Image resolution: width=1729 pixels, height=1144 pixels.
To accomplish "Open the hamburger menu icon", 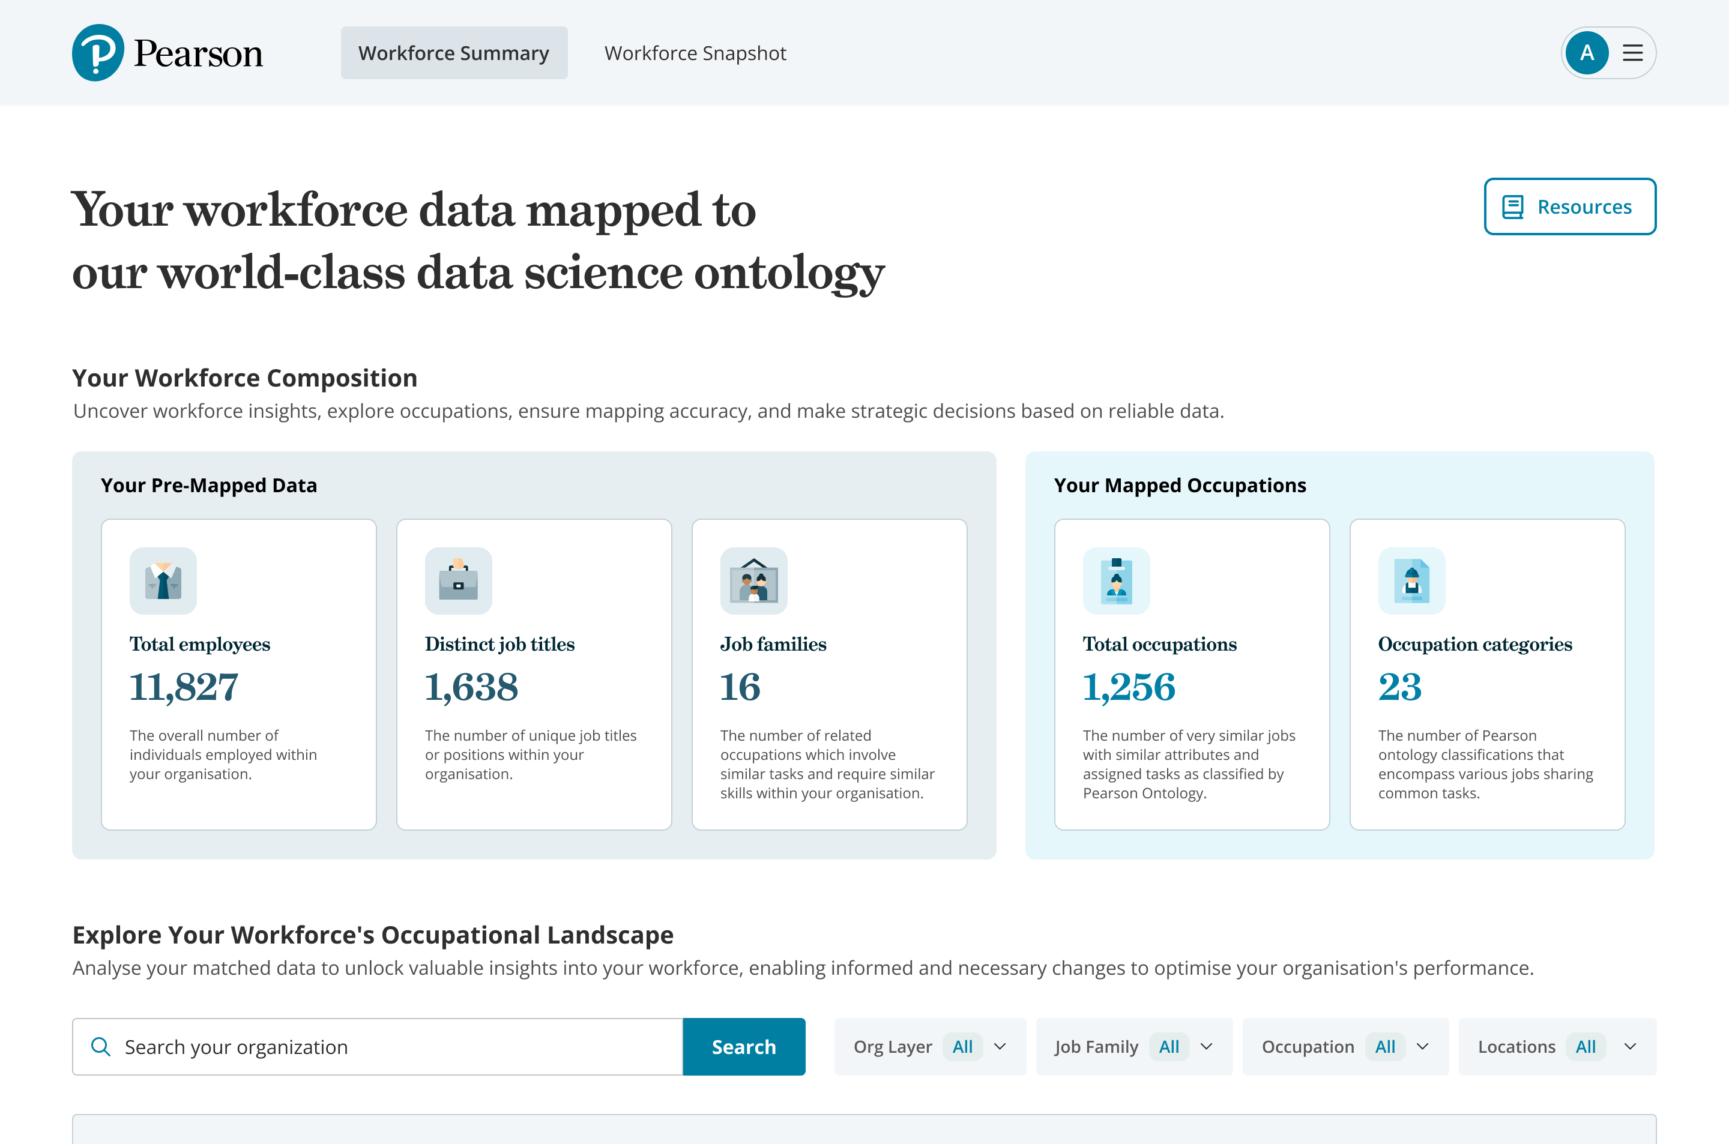I will [1632, 53].
